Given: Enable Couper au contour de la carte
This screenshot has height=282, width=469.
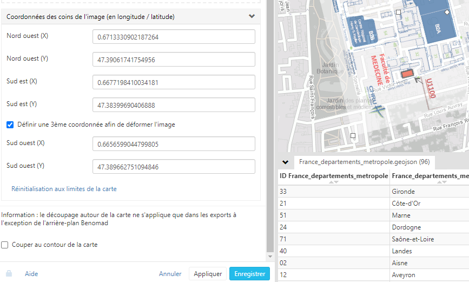Looking at the screenshot, I should click(x=4, y=245).
